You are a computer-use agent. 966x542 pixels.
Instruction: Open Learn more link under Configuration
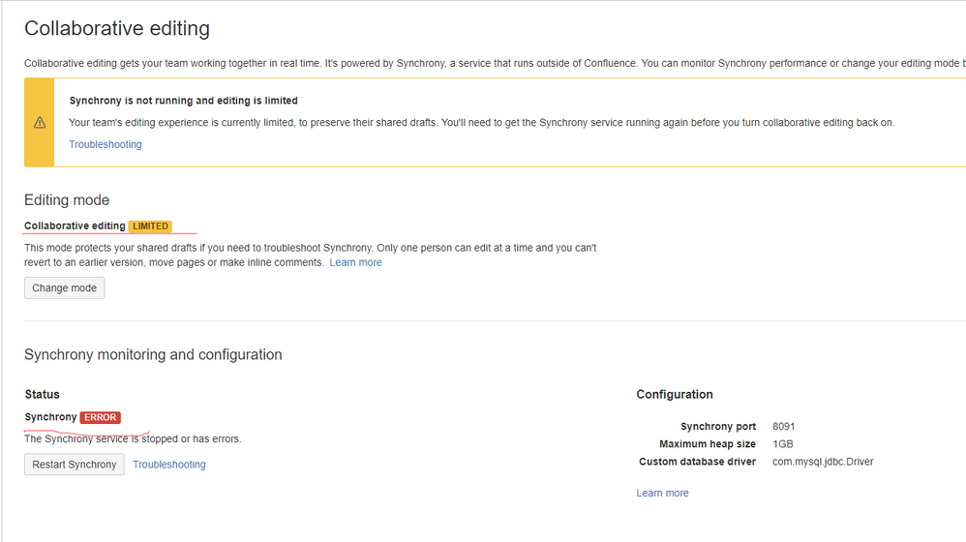662,493
